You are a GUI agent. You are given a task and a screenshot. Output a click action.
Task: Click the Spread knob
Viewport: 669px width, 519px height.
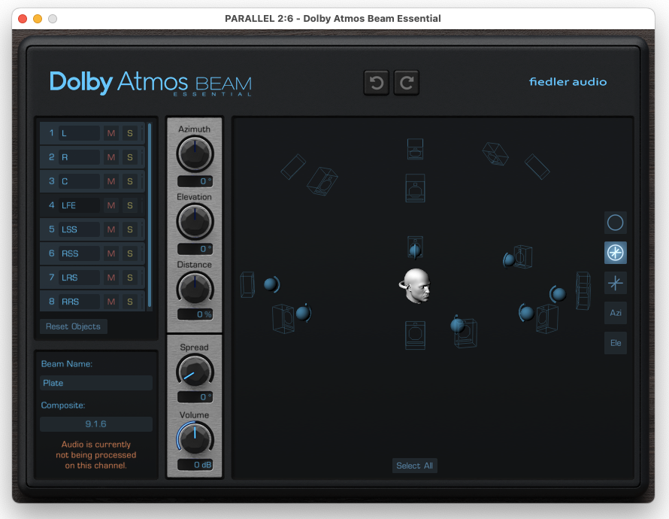(195, 372)
